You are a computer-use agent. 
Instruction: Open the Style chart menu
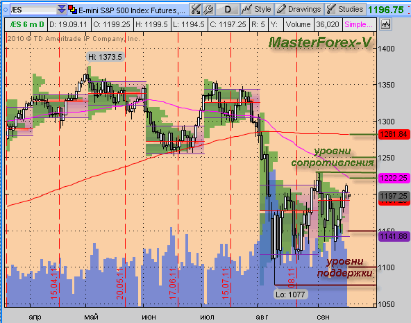(x=257, y=10)
